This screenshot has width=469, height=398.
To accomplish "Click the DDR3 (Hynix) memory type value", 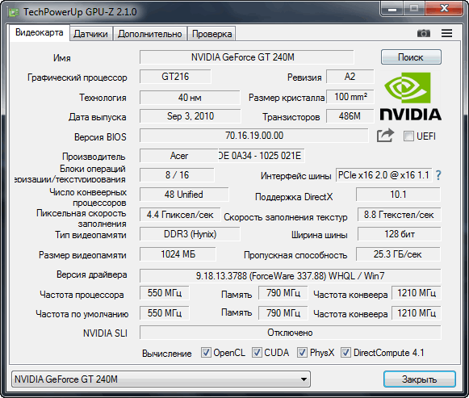I will [x=190, y=234].
